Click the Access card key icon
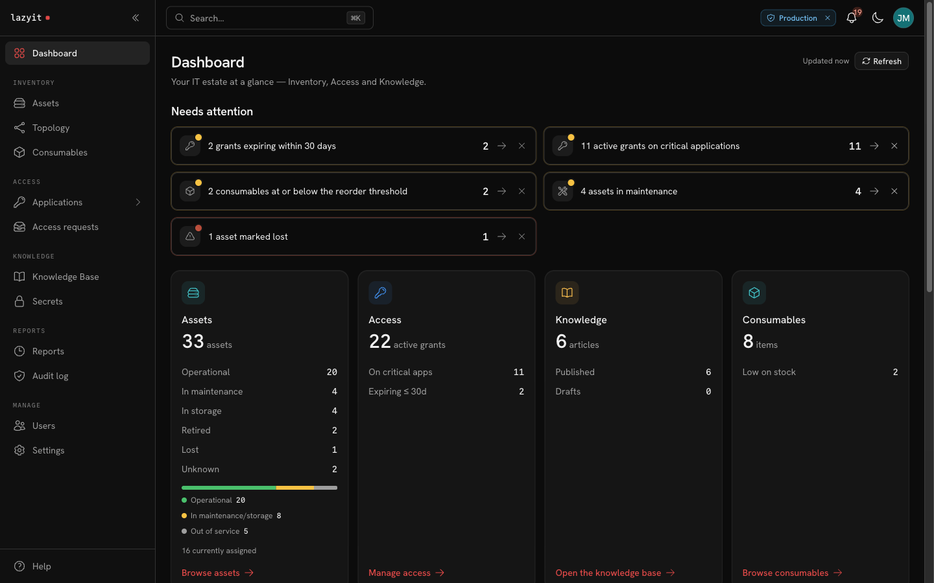934x583 pixels. point(380,293)
